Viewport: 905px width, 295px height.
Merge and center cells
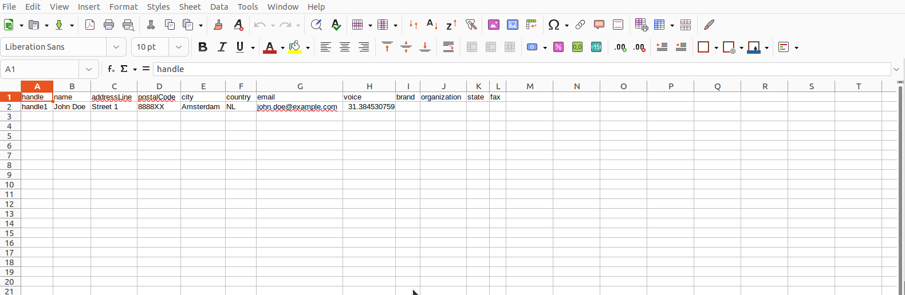pos(472,47)
